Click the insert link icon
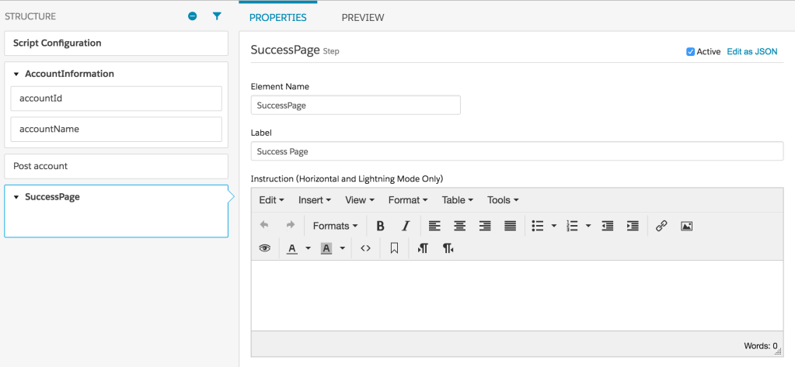 [661, 226]
